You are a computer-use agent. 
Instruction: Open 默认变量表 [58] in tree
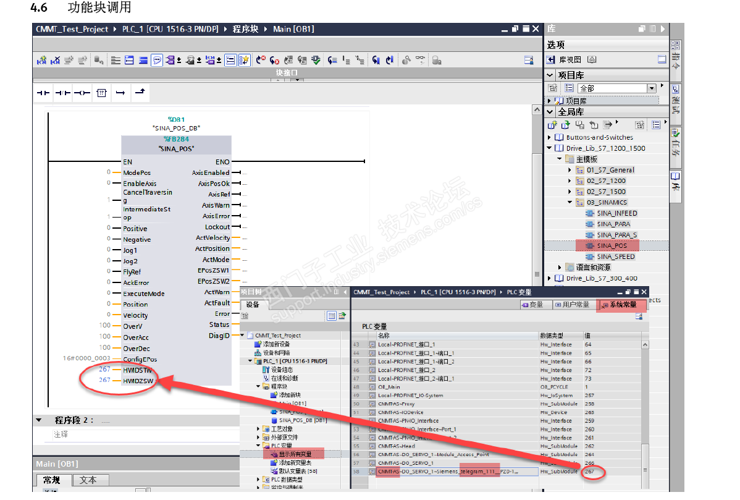point(294,471)
